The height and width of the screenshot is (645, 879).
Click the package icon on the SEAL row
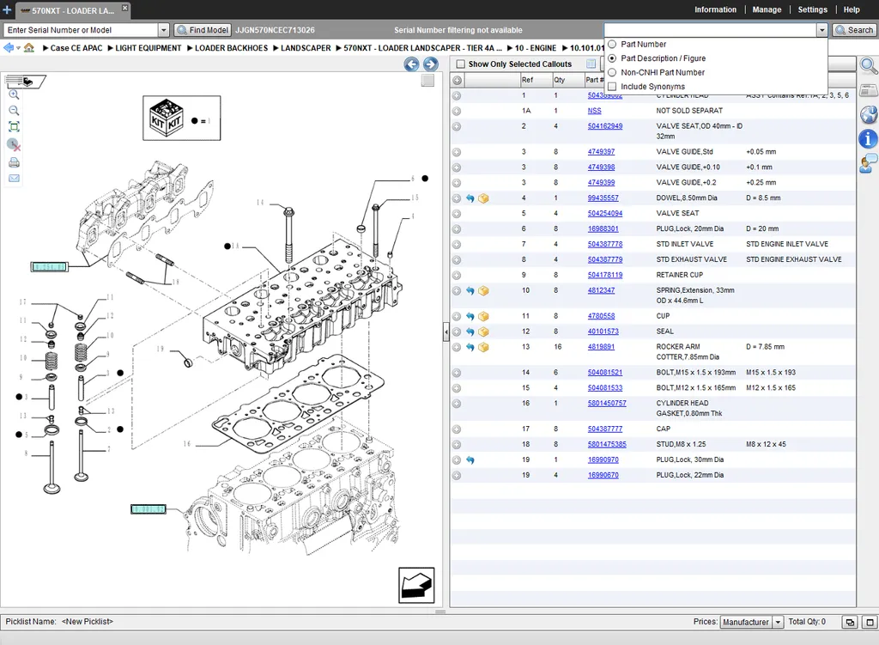coord(483,332)
